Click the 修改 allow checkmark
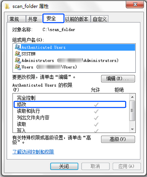The height and width of the screenshot is (177, 147). click(96, 104)
